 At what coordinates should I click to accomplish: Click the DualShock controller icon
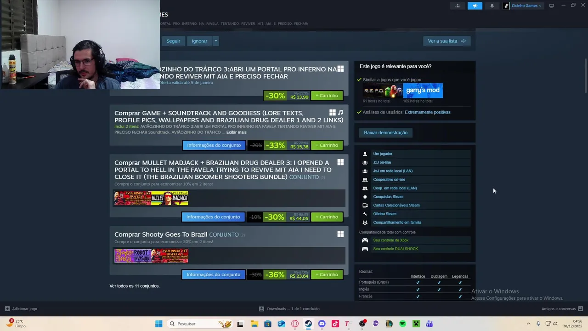point(365,249)
